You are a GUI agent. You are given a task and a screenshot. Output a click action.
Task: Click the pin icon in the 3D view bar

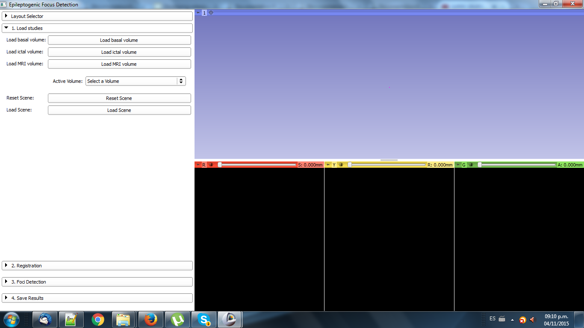tap(198, 13)
